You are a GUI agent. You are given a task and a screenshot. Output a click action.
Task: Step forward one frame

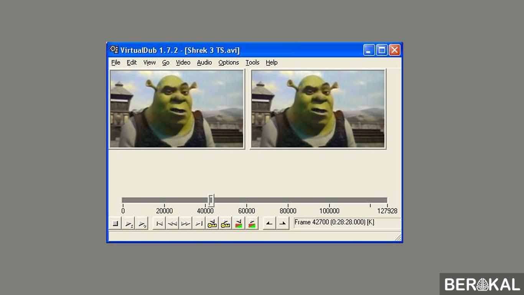click(185, 224)
